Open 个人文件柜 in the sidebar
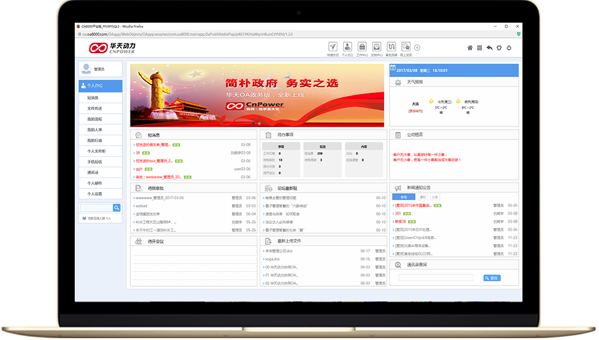Image resolution: width=599 pixels, height=340 pixels. click(100, 151)
